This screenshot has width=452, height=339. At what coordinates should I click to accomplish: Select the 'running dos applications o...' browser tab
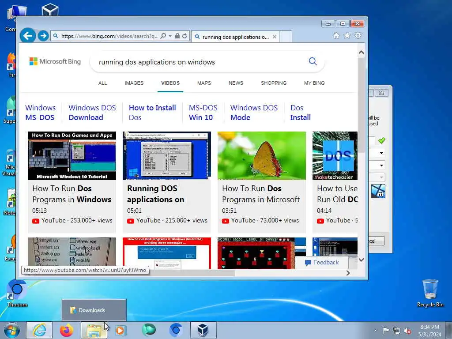coord(235,37)
